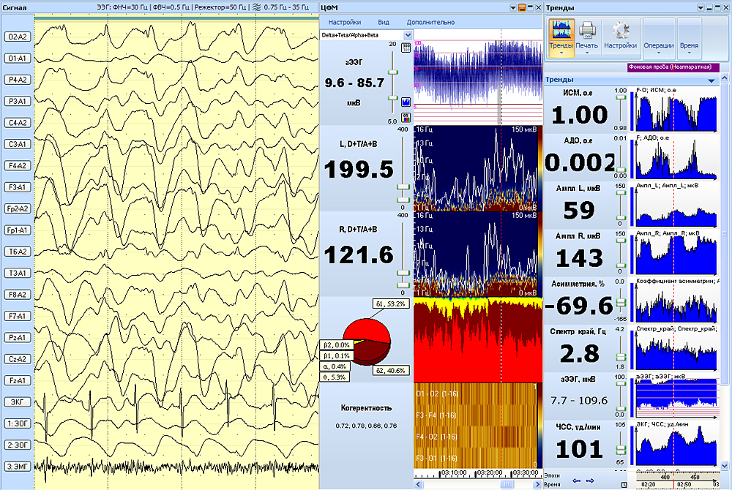Screen dimensions: 732x490
Task: Click the Печать printer icon
Action: pos(587,31)
